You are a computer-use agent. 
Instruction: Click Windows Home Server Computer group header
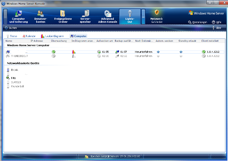tap(28, 45)
